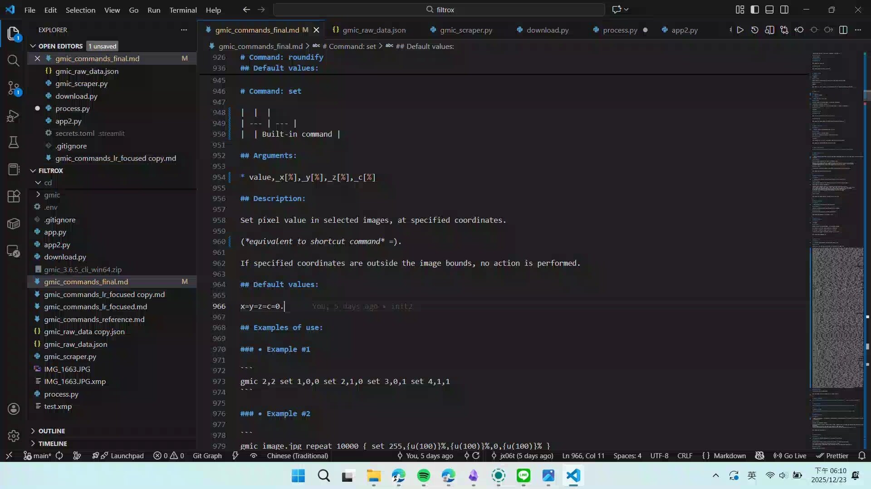Expand the gmic folder in tree
This screenshot has width=871, height=489.
(x=52, y=195)
